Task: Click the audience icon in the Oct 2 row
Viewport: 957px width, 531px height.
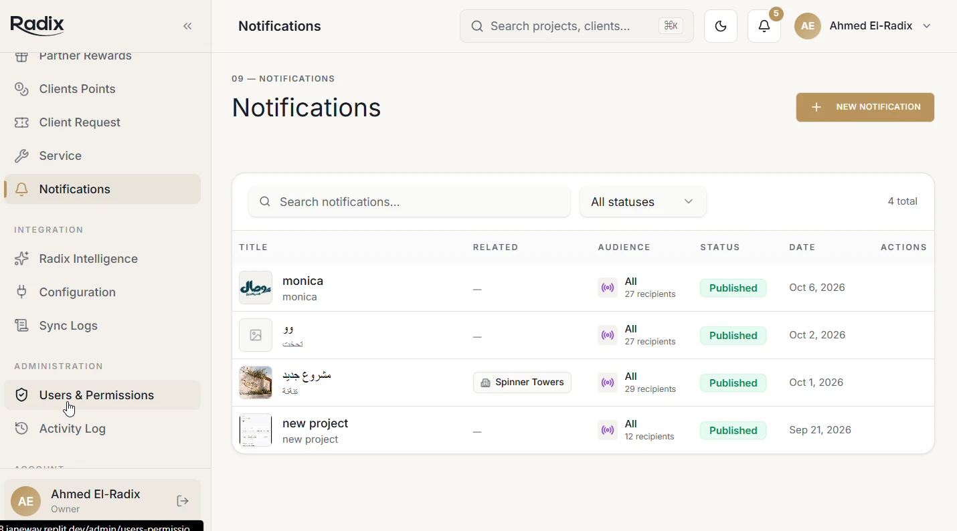Action: 608,336
